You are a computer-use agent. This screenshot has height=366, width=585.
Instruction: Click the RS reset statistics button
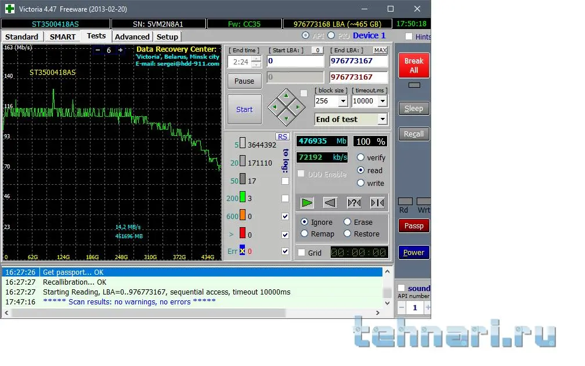pyautogui.click(x=283, y=137)
